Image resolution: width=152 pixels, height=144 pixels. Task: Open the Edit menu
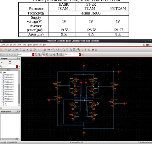[11, 45]
